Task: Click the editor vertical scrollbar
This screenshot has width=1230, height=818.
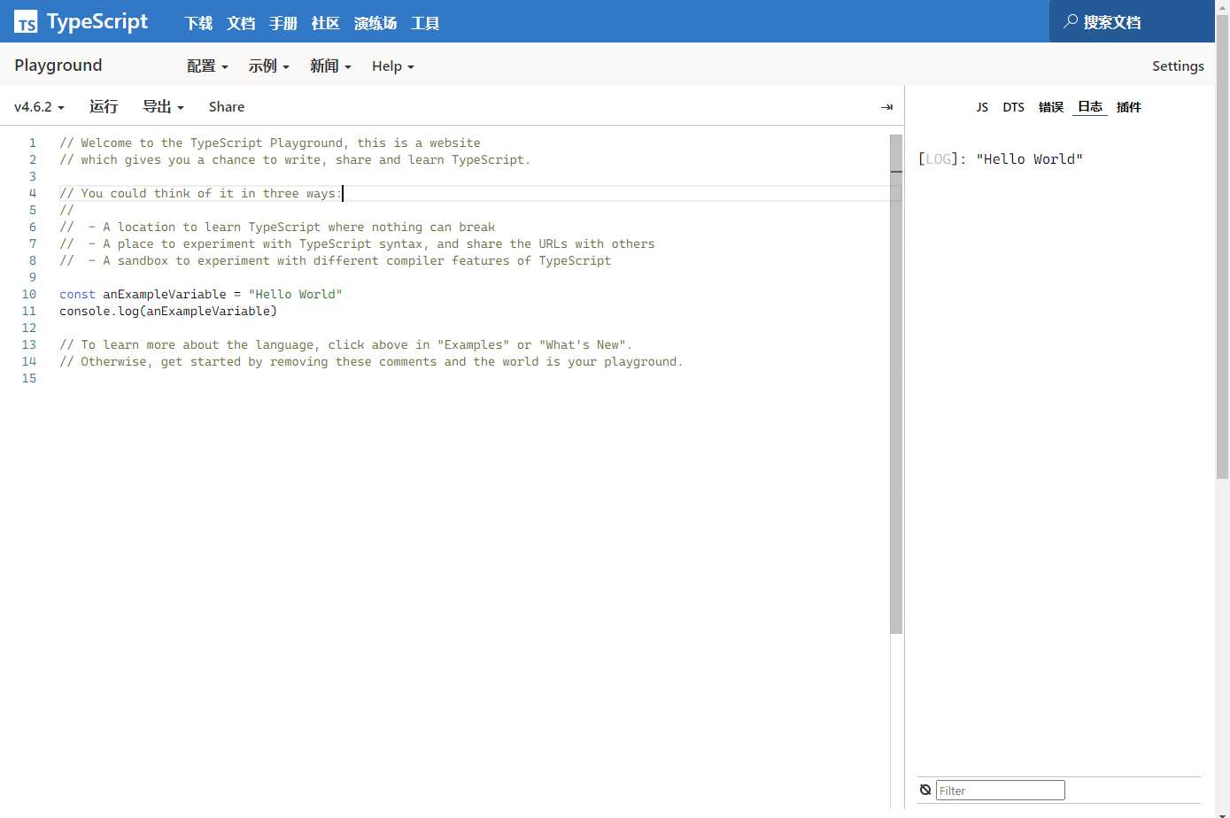Action: [x=896, y=384]
